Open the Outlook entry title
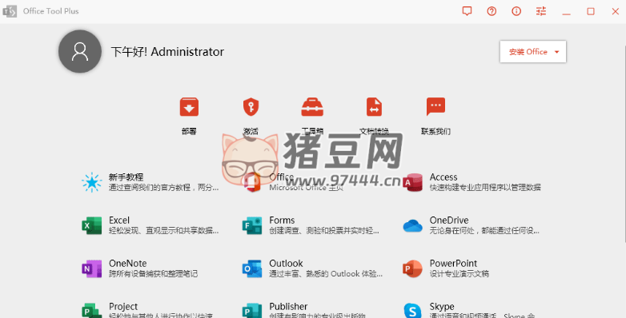 286,263
